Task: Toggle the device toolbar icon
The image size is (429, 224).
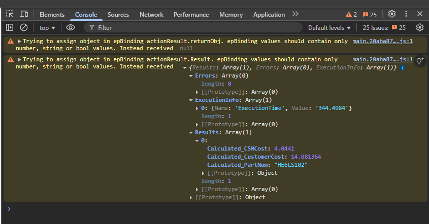Action: click(24, 14)
